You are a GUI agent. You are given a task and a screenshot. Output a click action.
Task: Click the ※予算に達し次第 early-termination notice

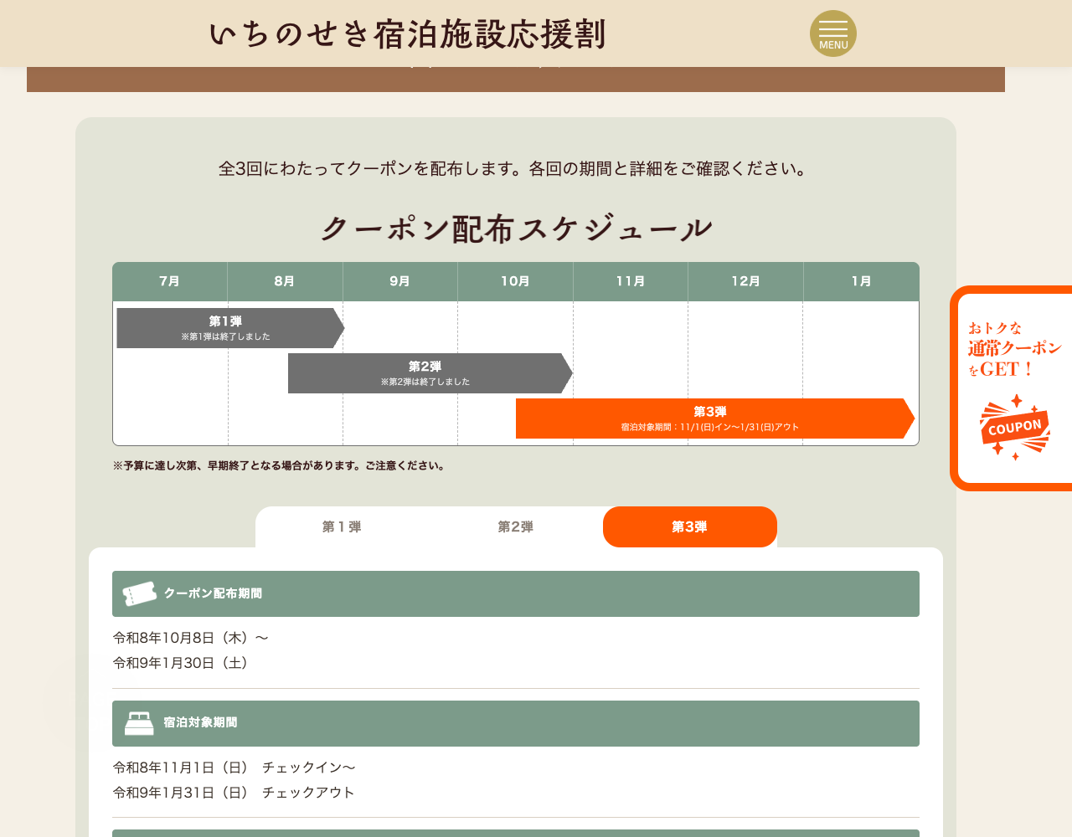(x=279, y=466)
